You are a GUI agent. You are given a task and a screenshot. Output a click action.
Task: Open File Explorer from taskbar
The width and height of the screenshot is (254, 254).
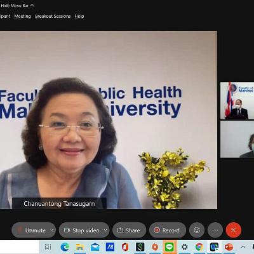(x=80, y=247)
